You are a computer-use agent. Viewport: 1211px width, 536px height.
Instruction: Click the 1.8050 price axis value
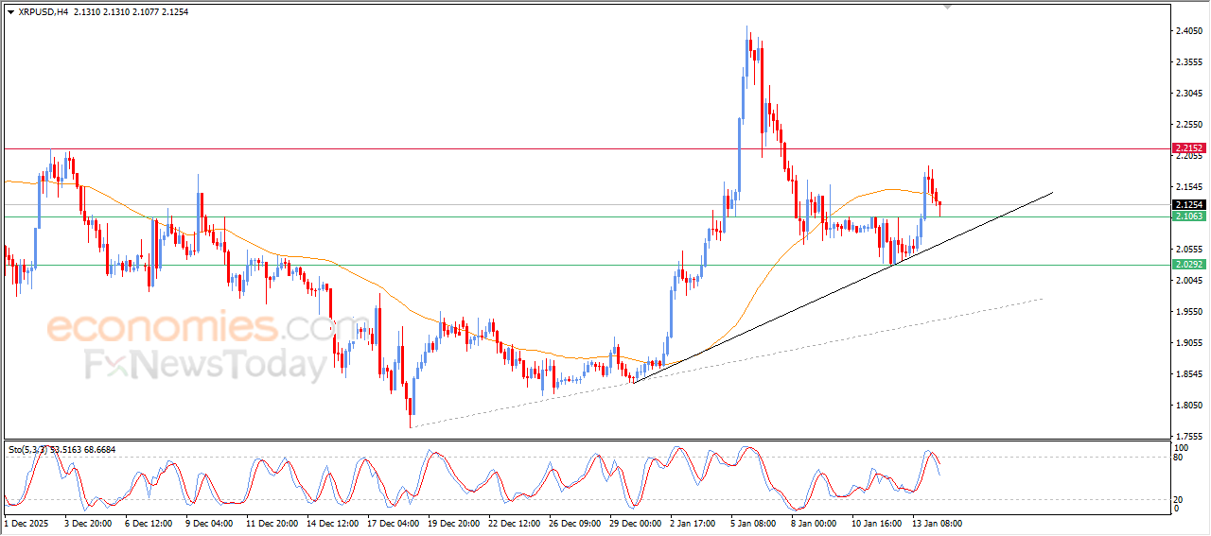coord(1189,406)
